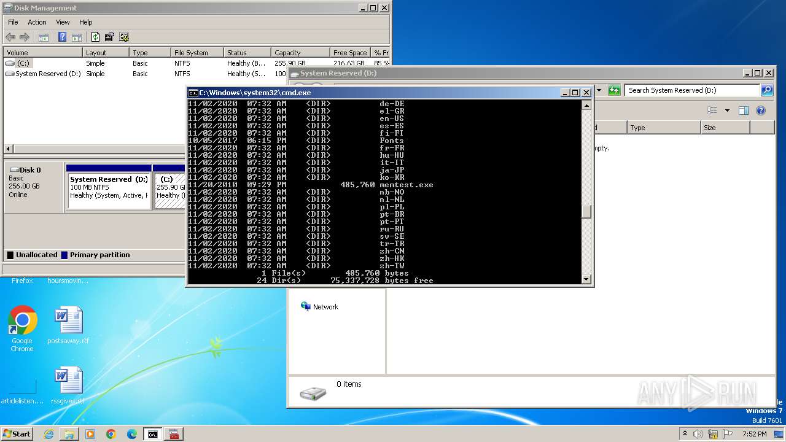Sort Explorer files by Type column
The height and width of the screenshot is (442, 786).
[664, 128]
